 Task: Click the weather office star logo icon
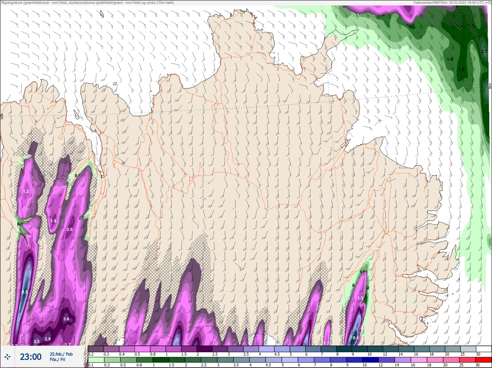[7, 357]
